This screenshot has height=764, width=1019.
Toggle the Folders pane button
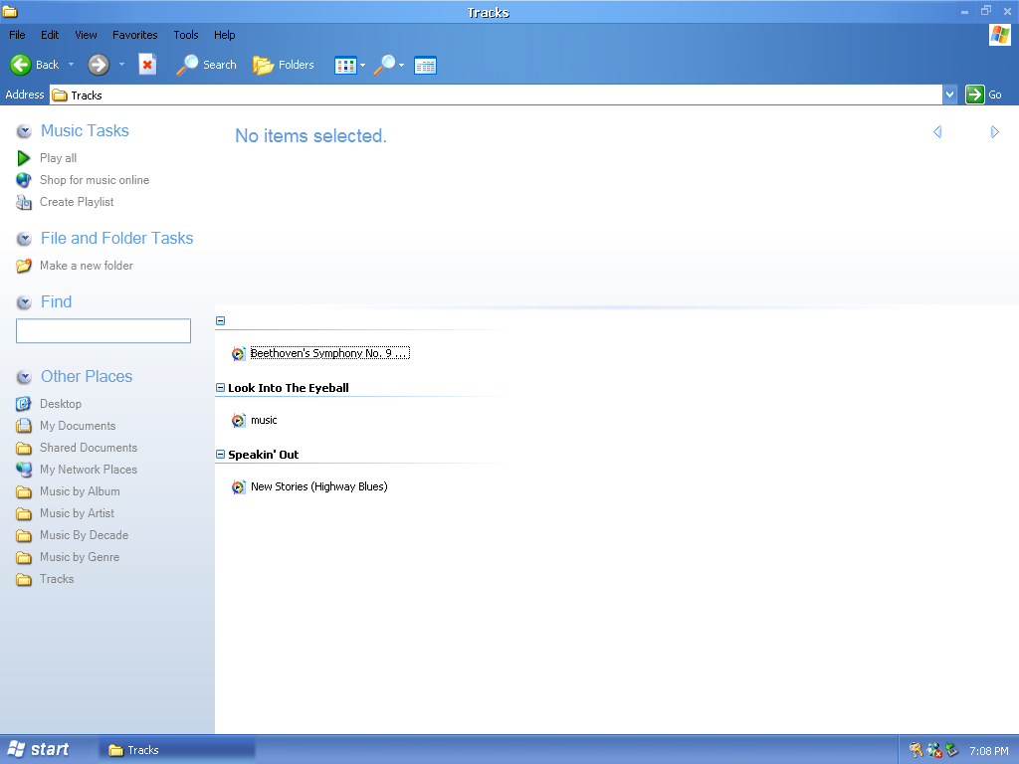[284, 65]
